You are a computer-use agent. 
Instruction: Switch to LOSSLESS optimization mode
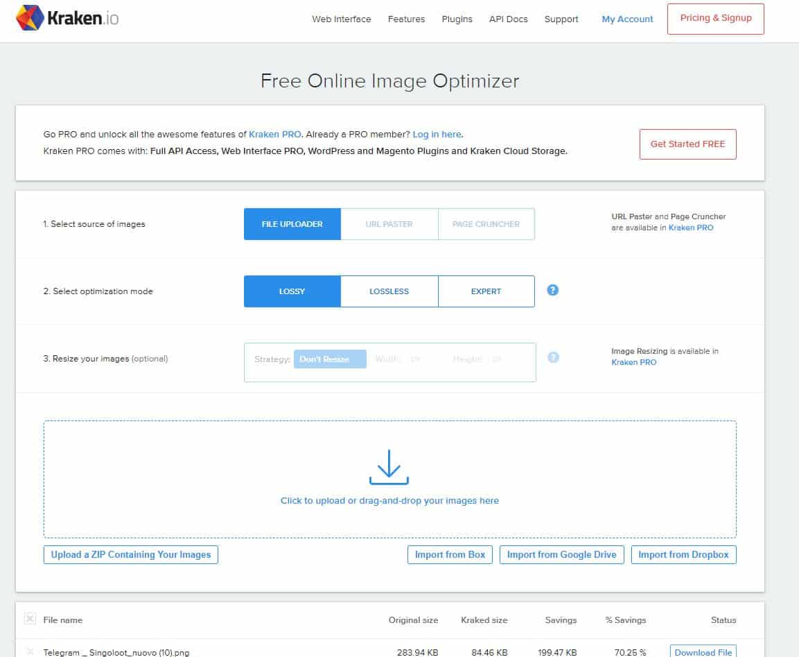tap(389, 291)
